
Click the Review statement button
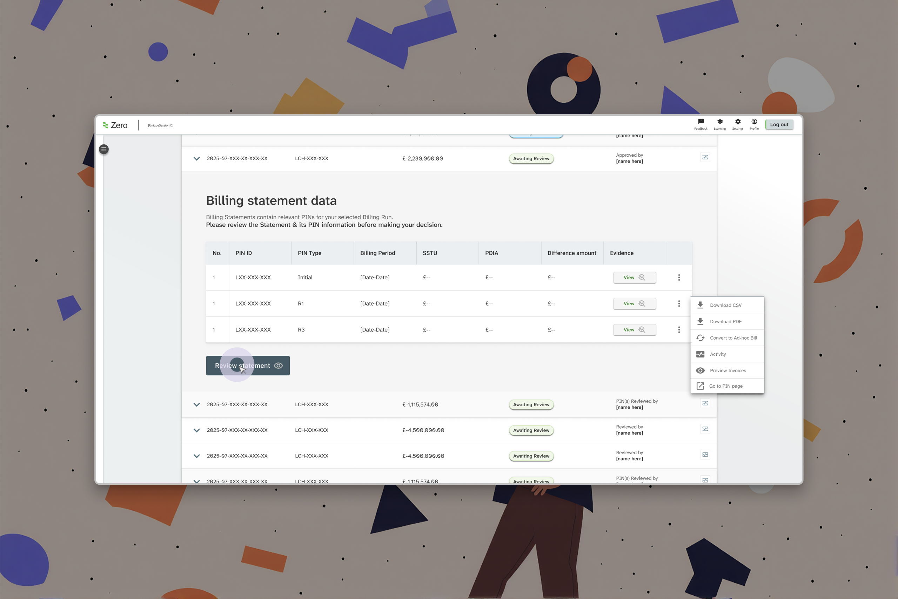[x=248, y=366]
